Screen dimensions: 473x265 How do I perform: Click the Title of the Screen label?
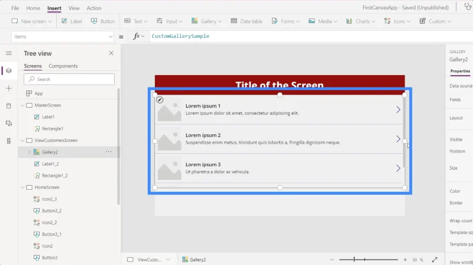(280, 85)
